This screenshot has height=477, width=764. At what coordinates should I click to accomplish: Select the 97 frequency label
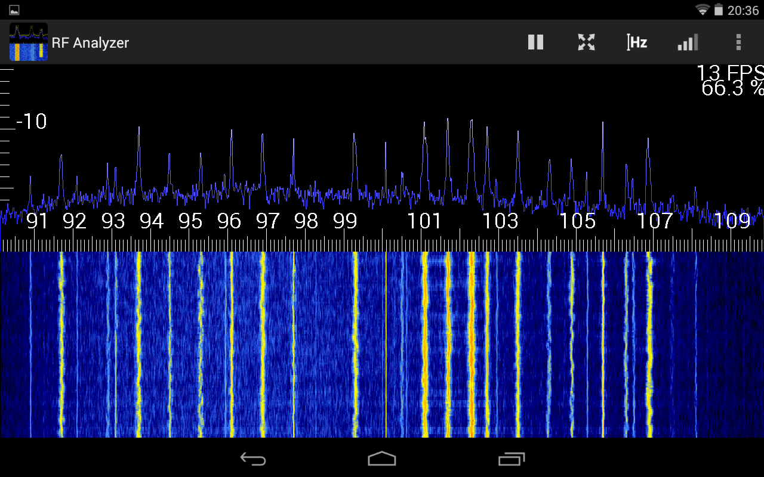pyautogui.click(x=268, y=221)
